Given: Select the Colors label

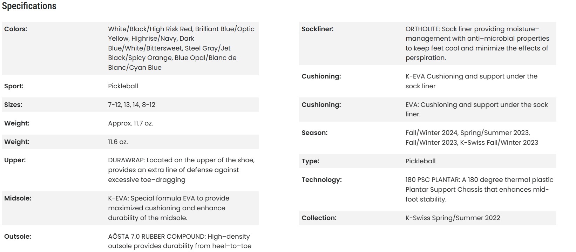Looking at the screenshot, I should 15,29.
